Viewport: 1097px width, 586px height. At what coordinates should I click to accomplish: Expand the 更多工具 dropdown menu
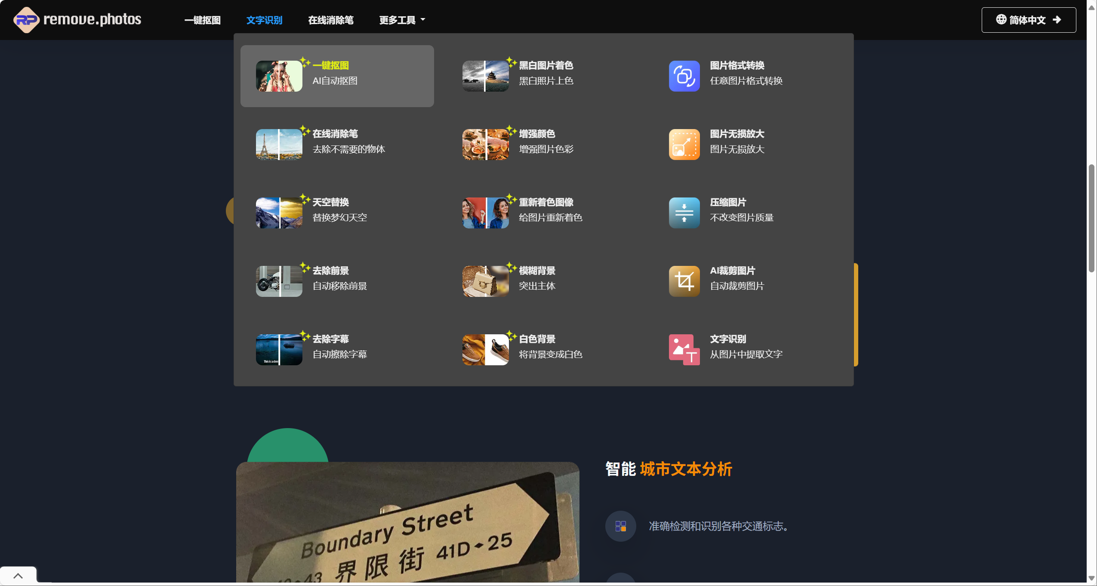[x=402, y=20]
